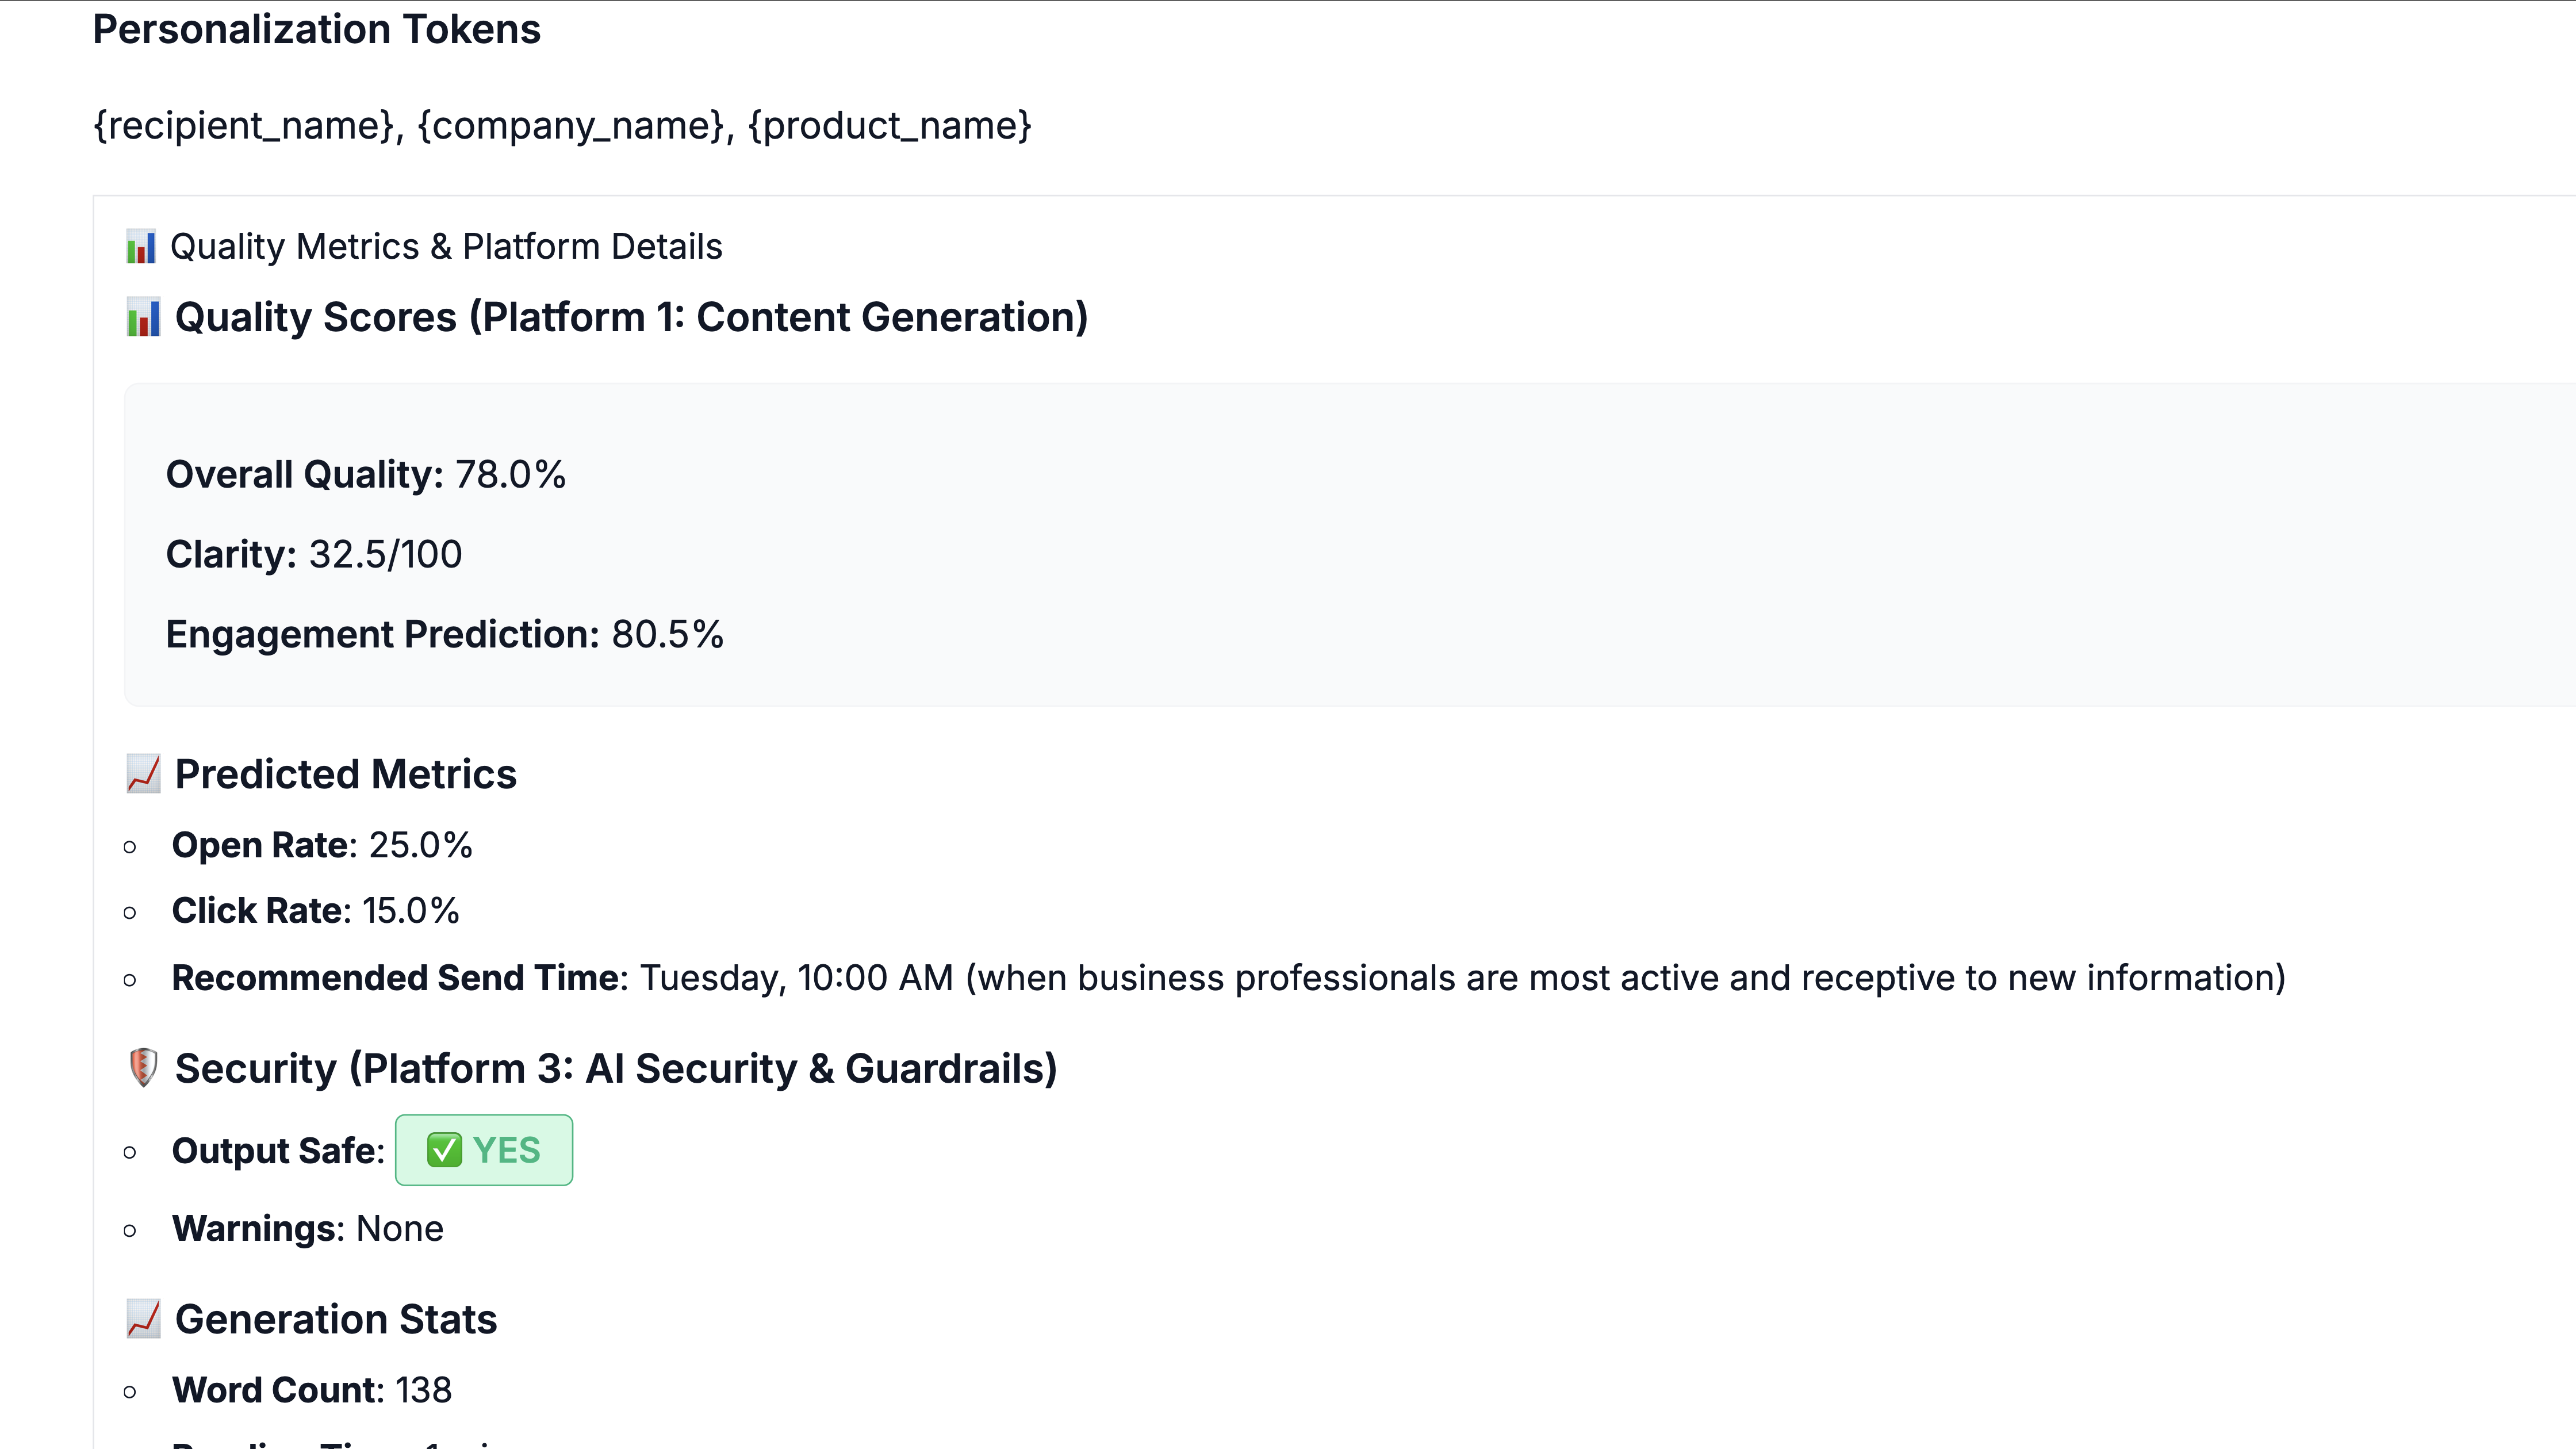The image size is (2576, 1449).
Task: Click the Clarity 32.5/100 score line
Action: 313,555
